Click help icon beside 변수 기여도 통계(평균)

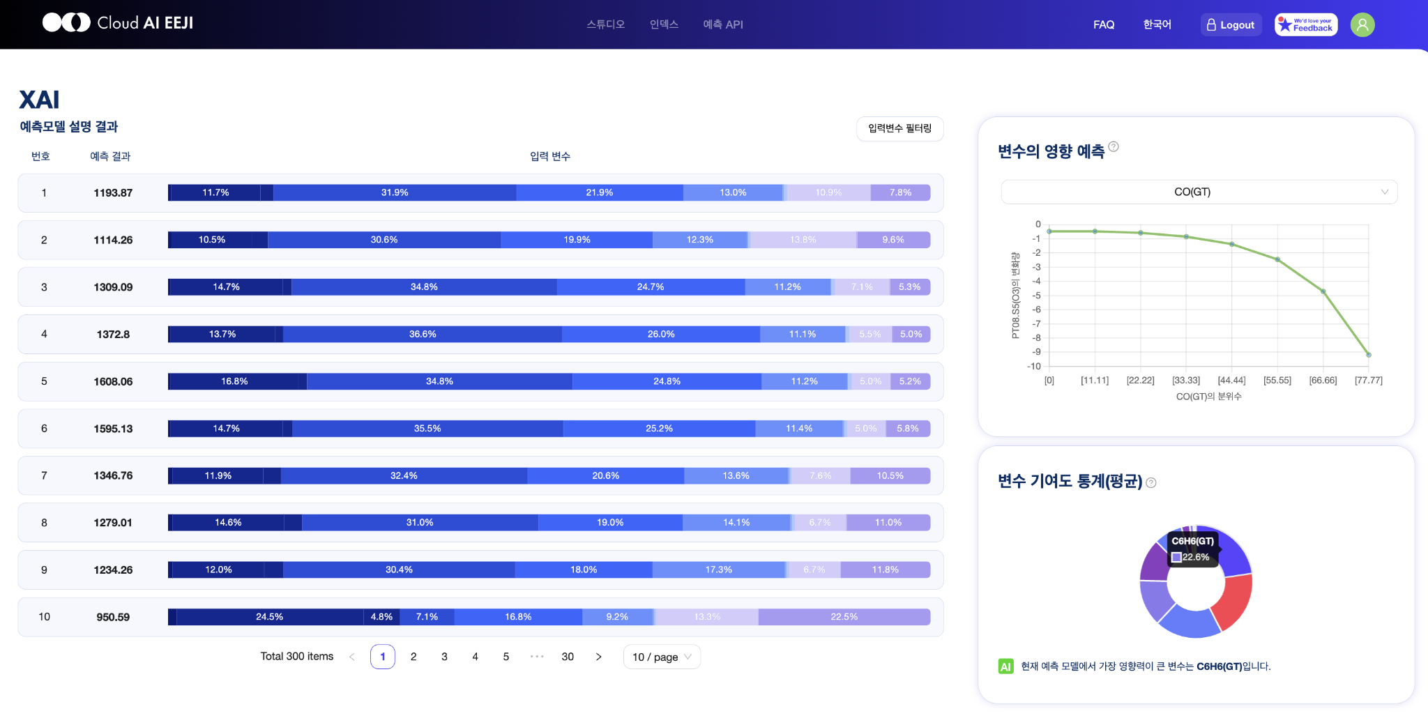click(x=1151, y=482)
